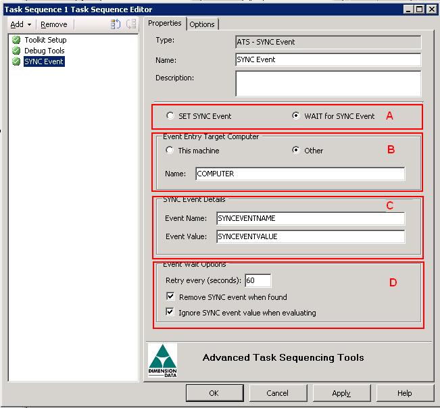Switch to the Properties tab
This screenshot has width=440, height=408.
(165, 23)
